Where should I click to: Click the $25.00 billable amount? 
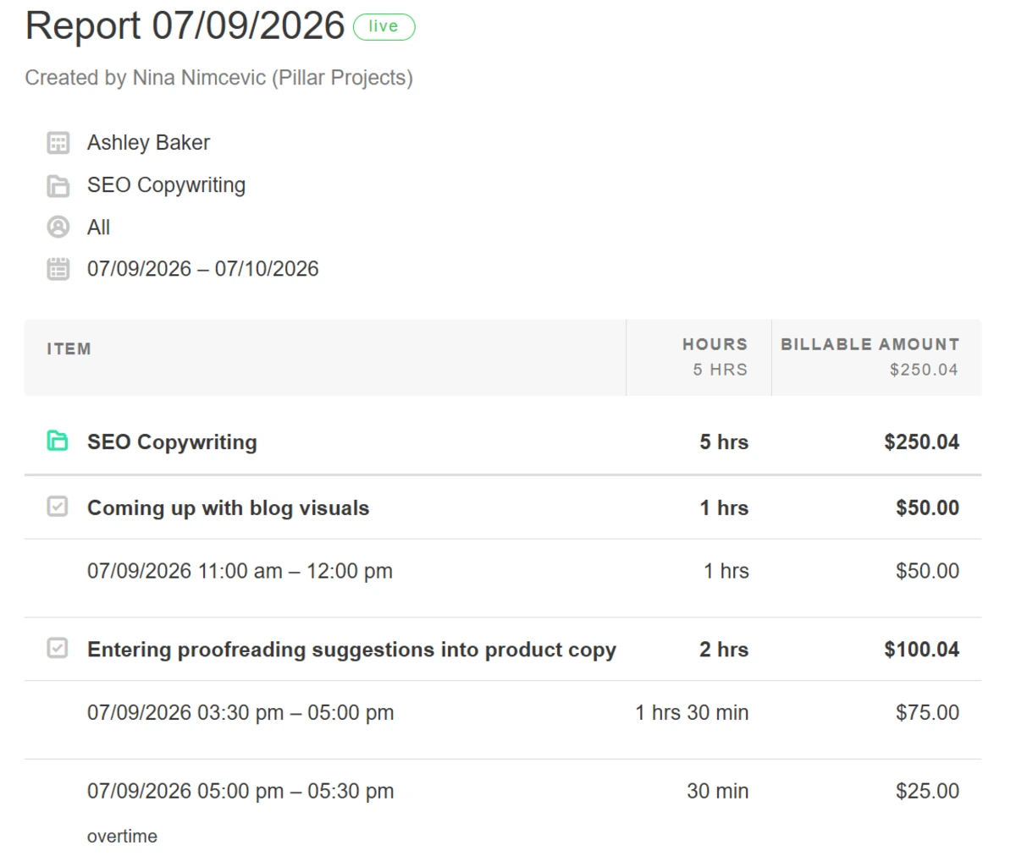[927, 791]
